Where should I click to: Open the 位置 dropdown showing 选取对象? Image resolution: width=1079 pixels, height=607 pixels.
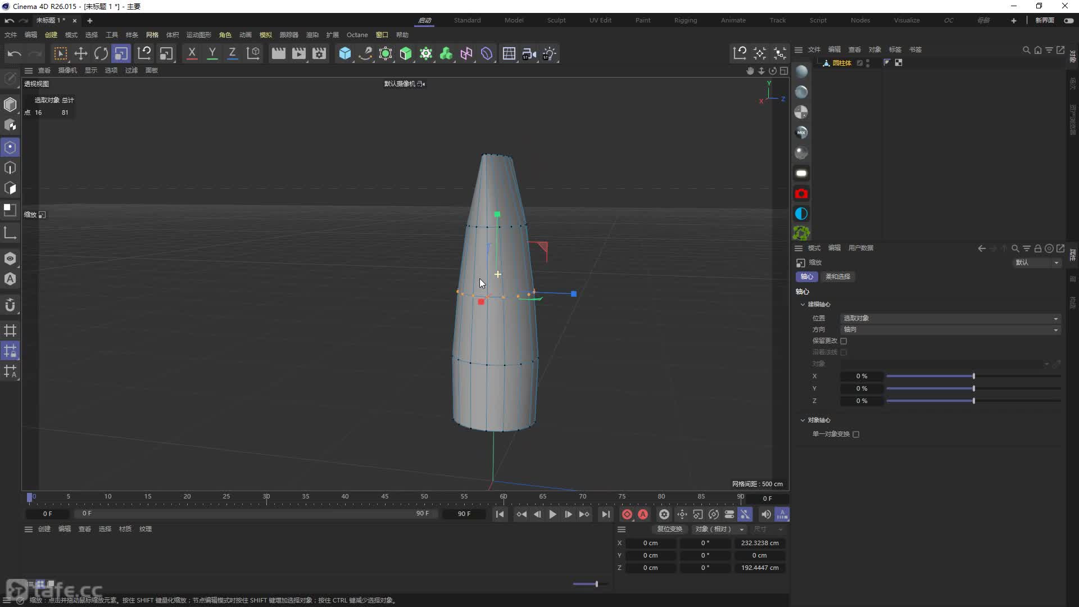[950, 318]
